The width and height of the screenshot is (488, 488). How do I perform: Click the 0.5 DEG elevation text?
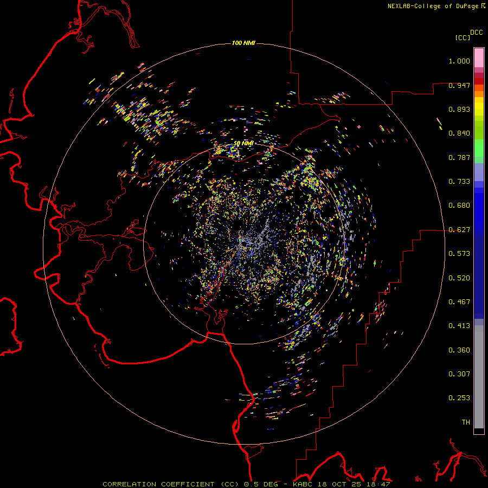(x=262, y=484)
